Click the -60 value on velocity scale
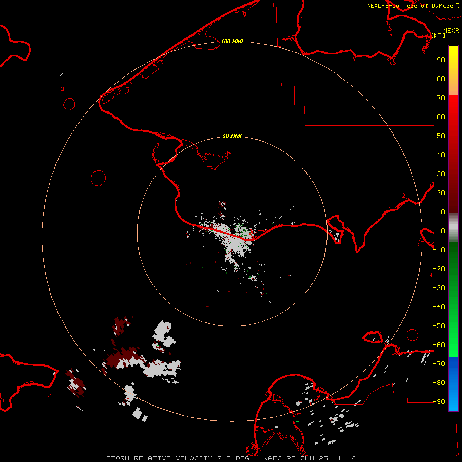 (439, 345)
